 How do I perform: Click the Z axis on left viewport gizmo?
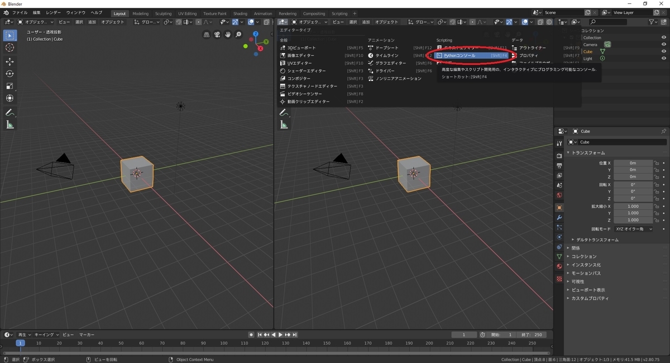coord(256,34)
